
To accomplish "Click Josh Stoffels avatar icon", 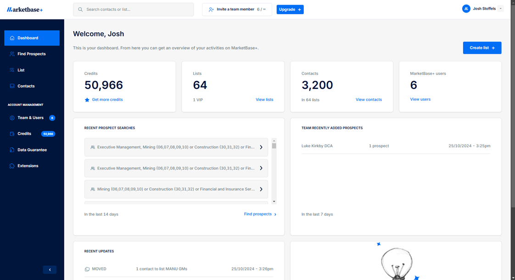I will (x=466, y=9).
